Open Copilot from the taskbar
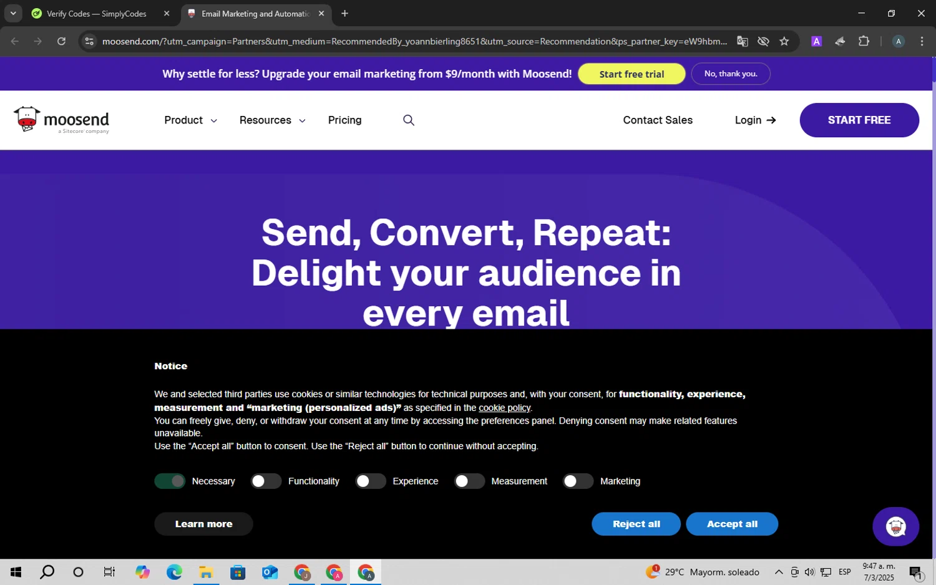The height and width of the screenshot is (585, 936). coord(142,572)
